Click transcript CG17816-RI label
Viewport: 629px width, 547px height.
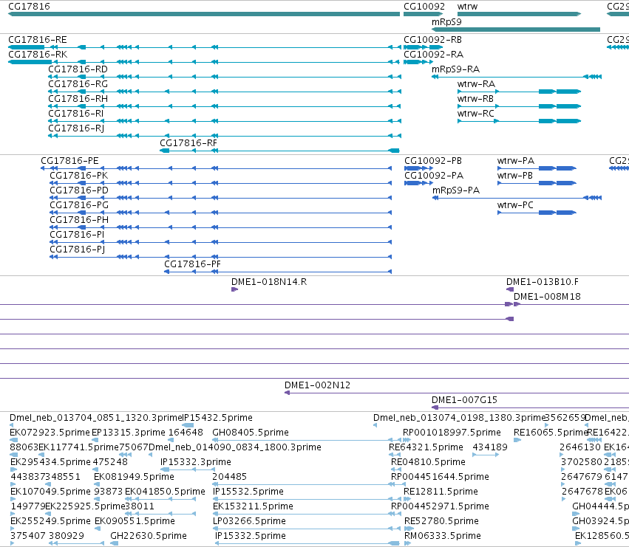(x=76, y=114)
